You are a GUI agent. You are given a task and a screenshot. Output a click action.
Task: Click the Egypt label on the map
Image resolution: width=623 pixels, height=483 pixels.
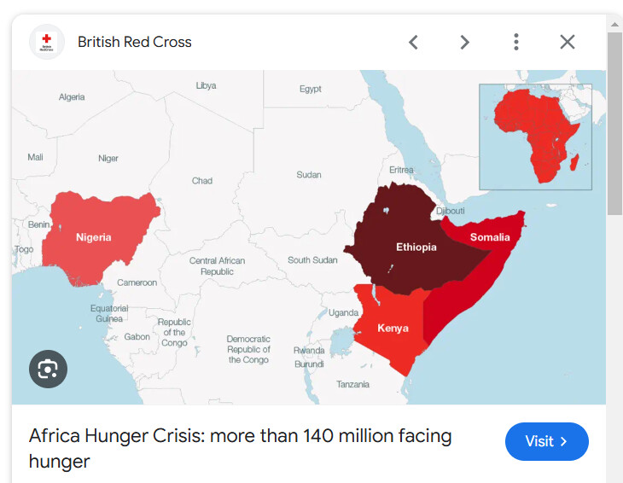coord(311,89)
